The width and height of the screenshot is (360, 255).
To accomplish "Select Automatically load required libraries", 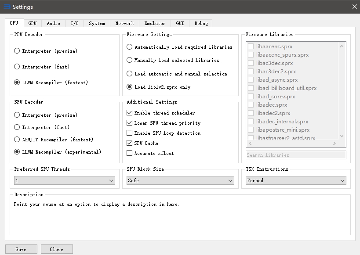I will click(x=130, y=47).
